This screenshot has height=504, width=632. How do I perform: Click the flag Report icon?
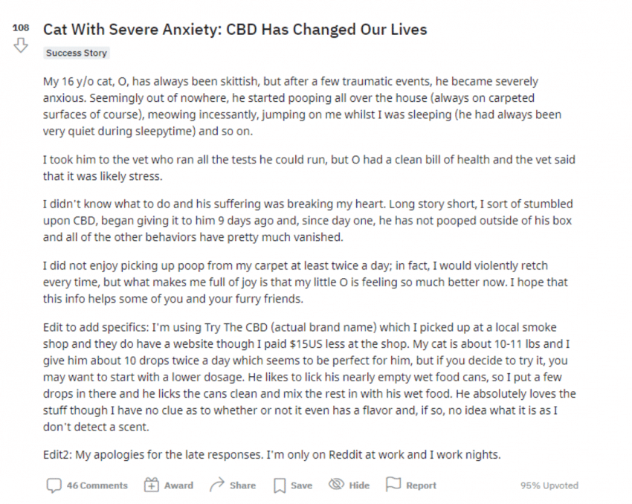point(393,484)
